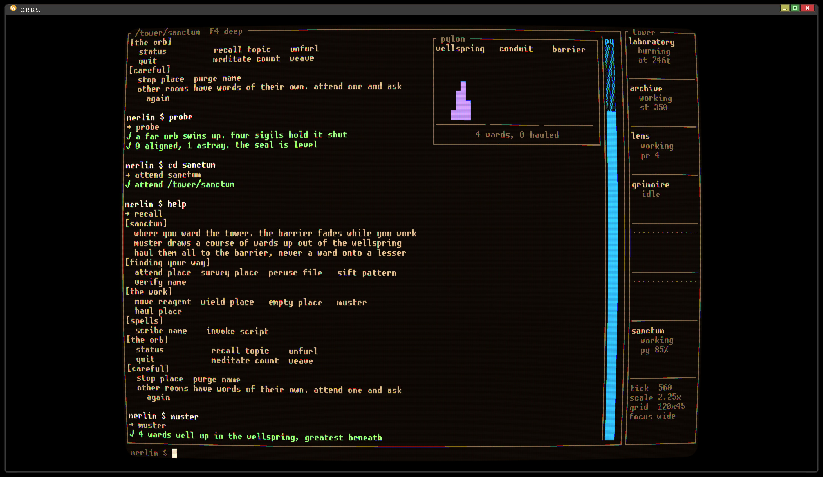This screenshot has width=823, height=477.
Task: Click 'scribe name' in spells listing
Action: click(161, 331)
